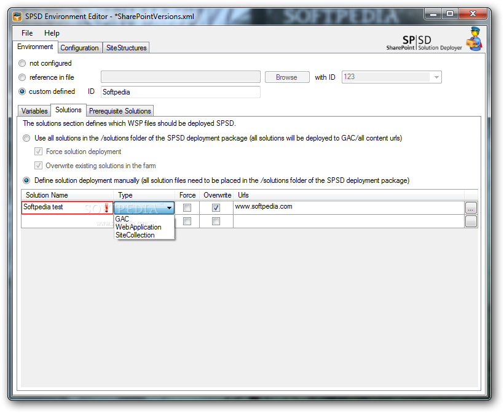Click the 'Solution Name' column header
This screenshot has height=413, width=504.
67,195
